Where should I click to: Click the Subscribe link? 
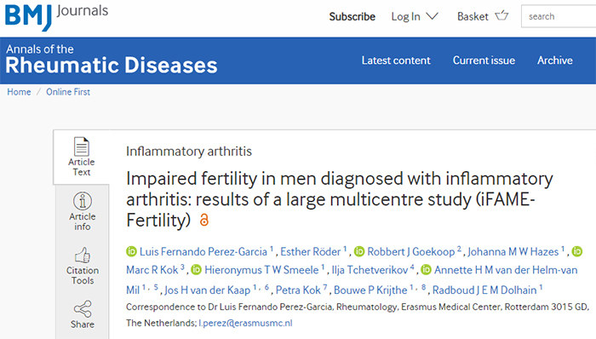coord(352,17)
